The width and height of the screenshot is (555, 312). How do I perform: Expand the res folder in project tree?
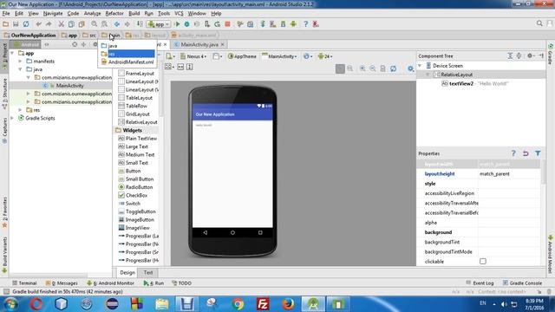(x=20, y=110)
